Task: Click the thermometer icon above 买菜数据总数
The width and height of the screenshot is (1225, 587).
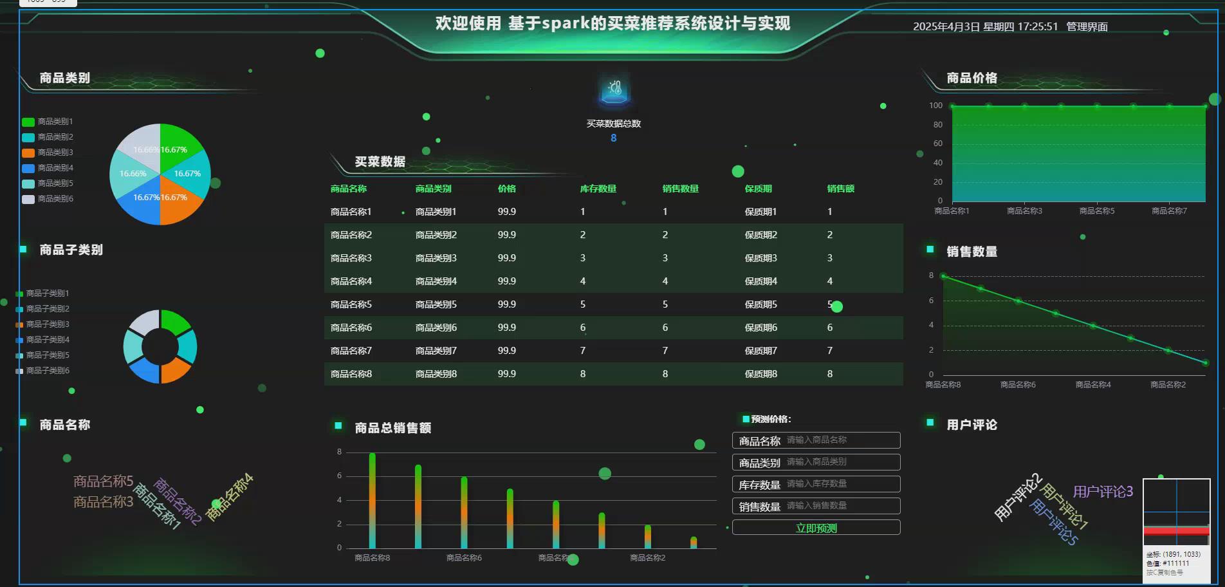Action: tap(613, 91)
